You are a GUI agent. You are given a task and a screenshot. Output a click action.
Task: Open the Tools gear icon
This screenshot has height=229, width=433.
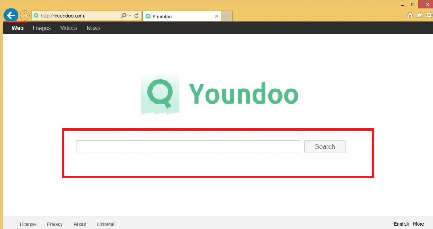click(x=430, y=15)
